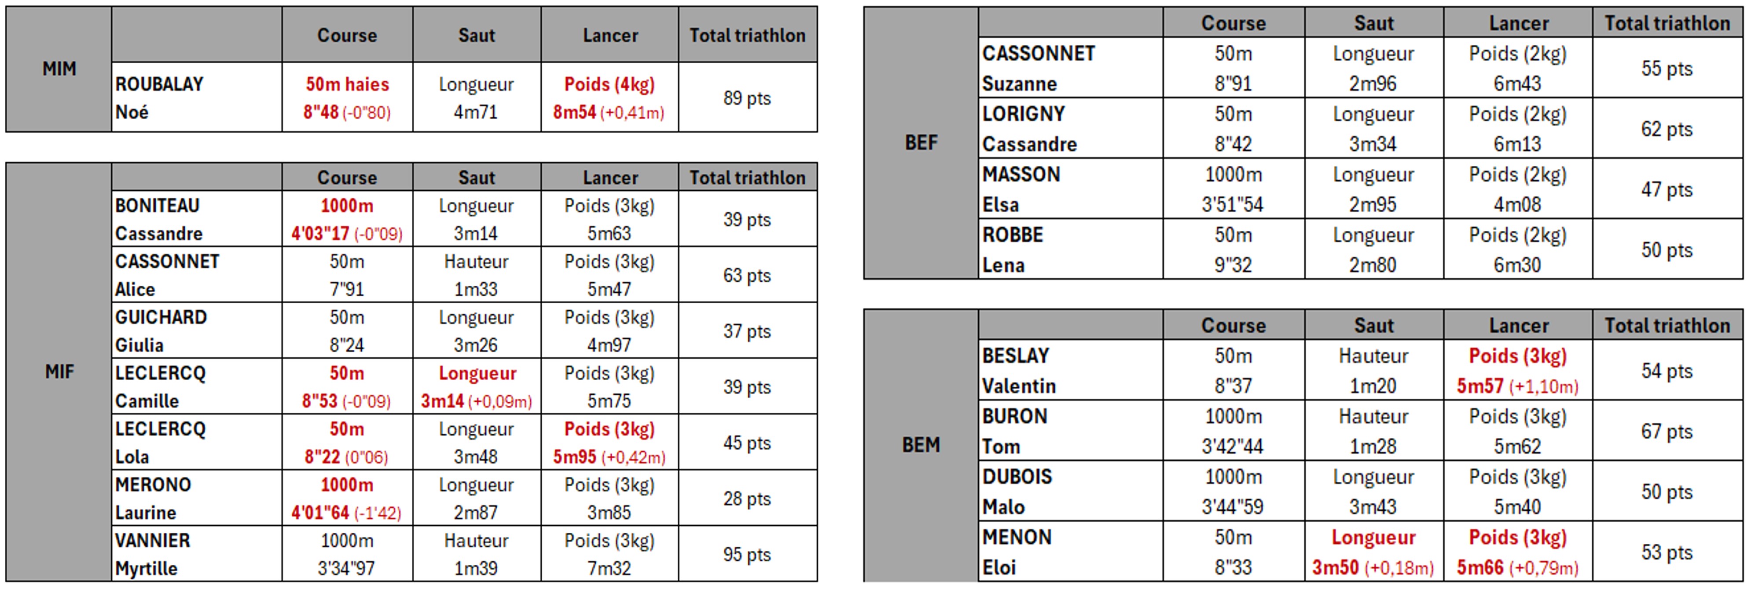Click LORIGNY Cassandre's 62 pts total
Viewport: 1751px width, 589px height.
tap(1667, 129)
